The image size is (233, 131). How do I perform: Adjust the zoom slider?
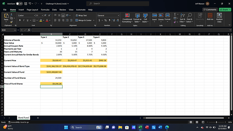coord(216,122)
